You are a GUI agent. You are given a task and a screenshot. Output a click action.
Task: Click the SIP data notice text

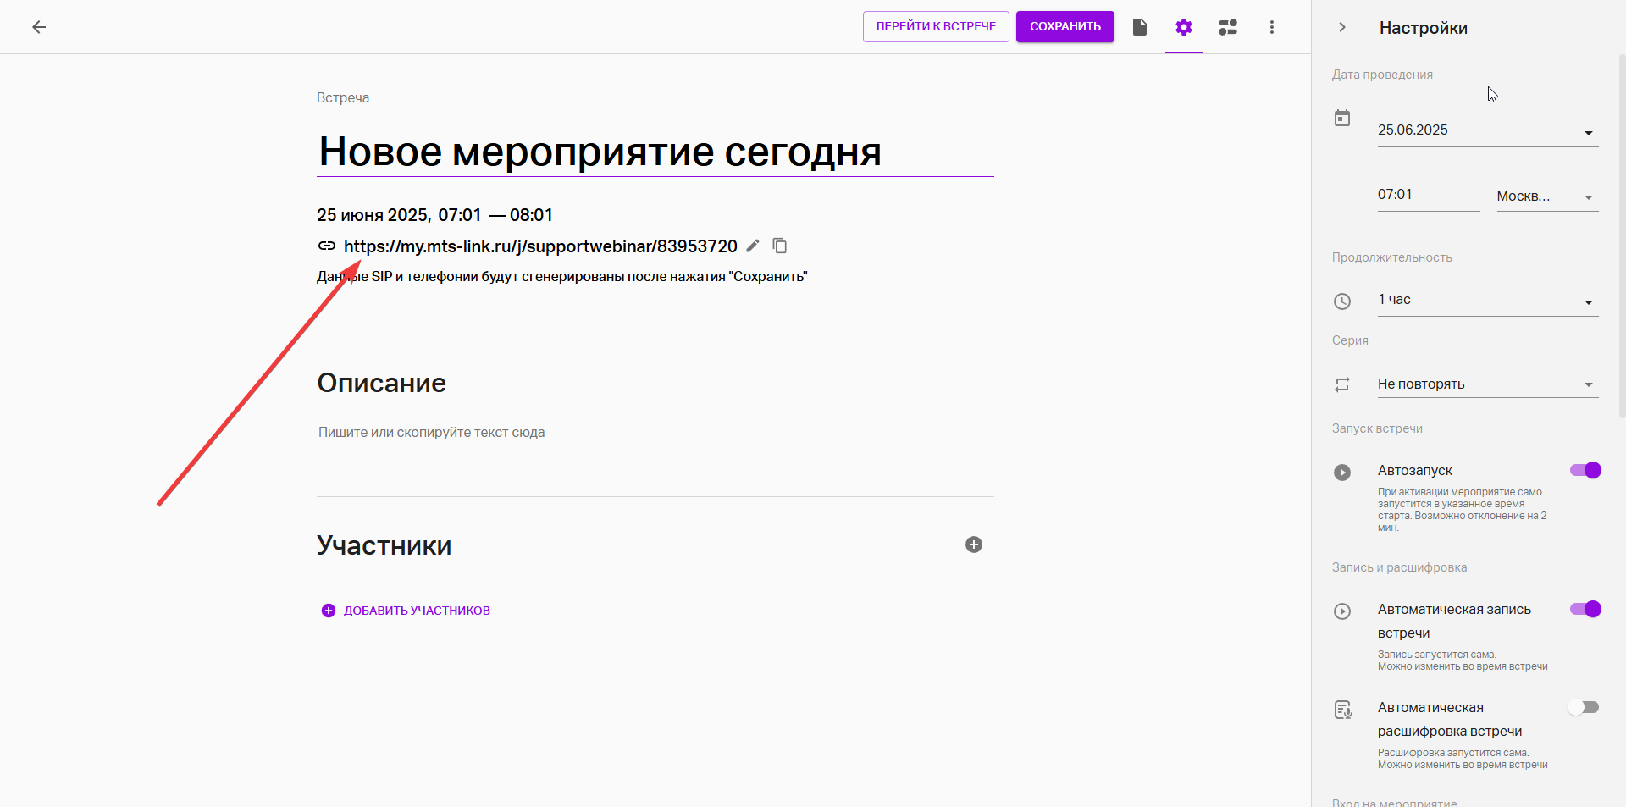click(562, 277)
